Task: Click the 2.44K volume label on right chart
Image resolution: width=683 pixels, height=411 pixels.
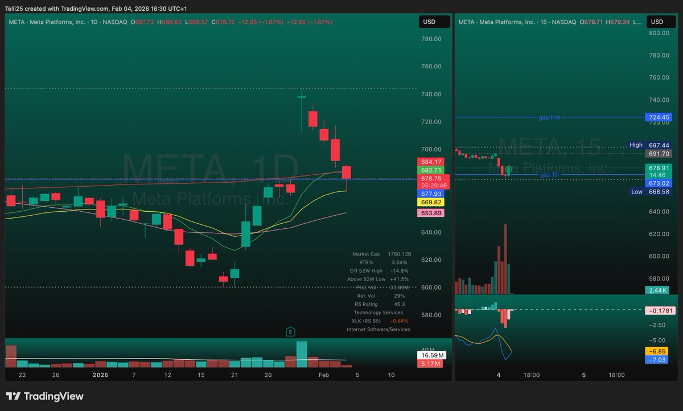Action: (657, 290)
